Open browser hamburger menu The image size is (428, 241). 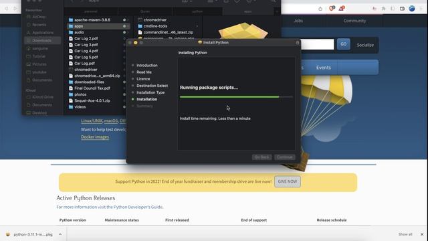coord(421,9)
